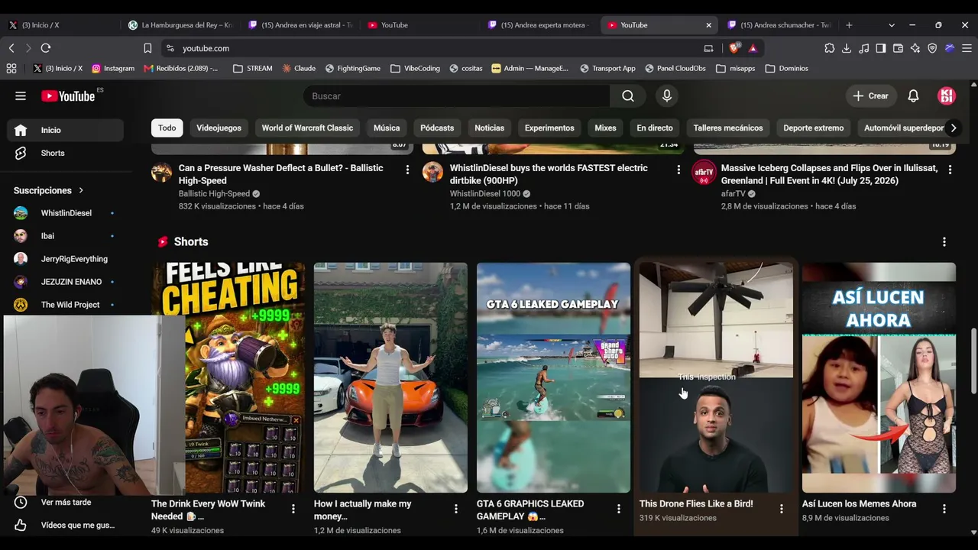Screen dimensions: 978x550
Task: Toggle the browser sidebar panel
Action: click(x=881, y=48)
